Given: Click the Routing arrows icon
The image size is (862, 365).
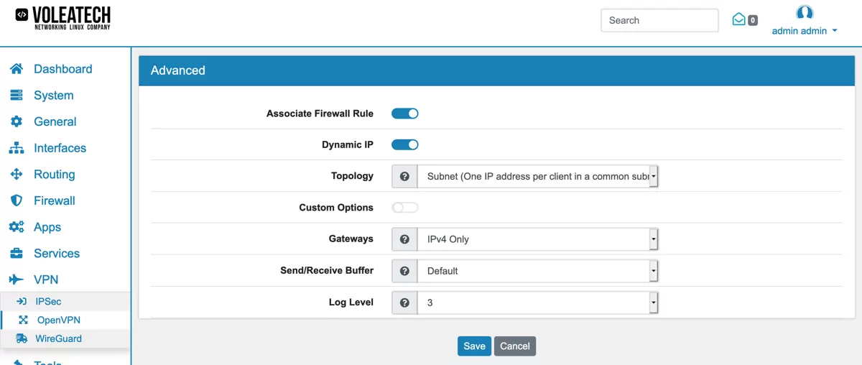Looking at the screenshot, I should click(x=17, y=175).
